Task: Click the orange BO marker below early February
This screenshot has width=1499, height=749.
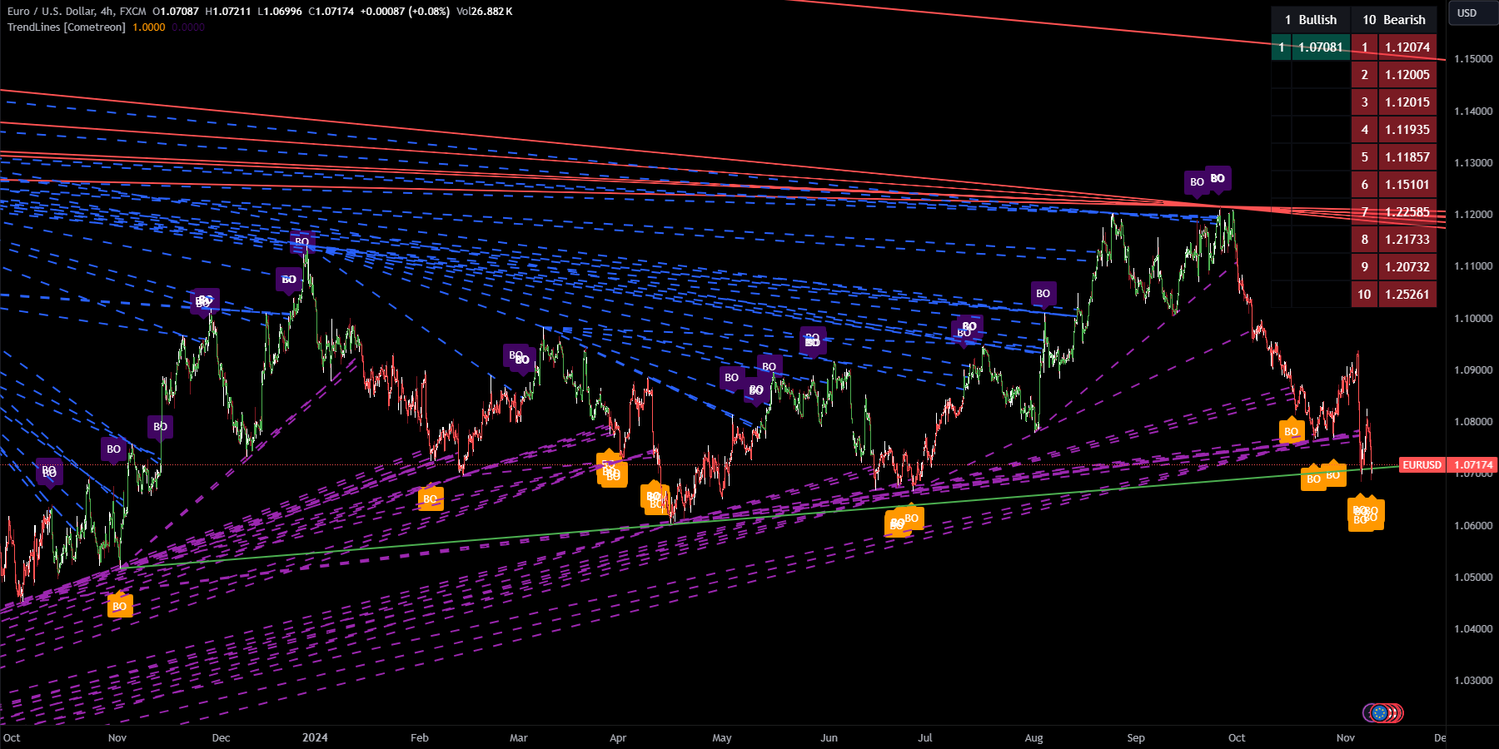Action: (430, 499)
